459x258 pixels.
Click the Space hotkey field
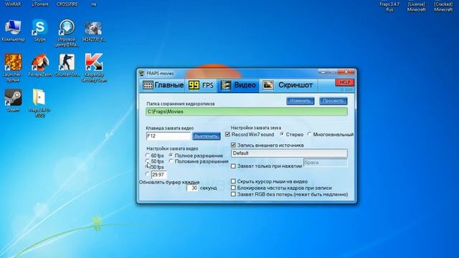[x=325, y=163]
